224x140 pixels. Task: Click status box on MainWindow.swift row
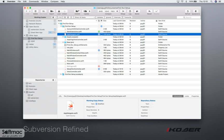tap(99, 50)
